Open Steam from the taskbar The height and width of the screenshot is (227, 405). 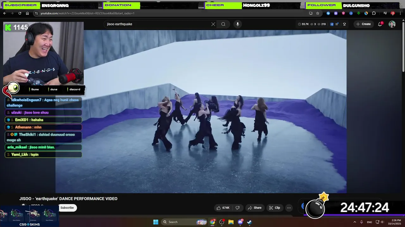[249, 222]
